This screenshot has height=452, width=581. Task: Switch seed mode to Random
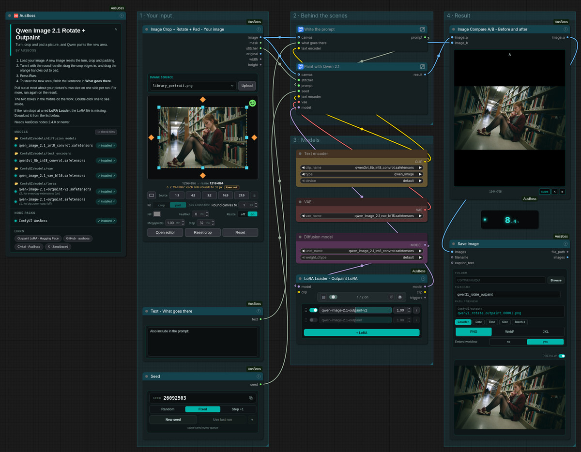[168, 409]
